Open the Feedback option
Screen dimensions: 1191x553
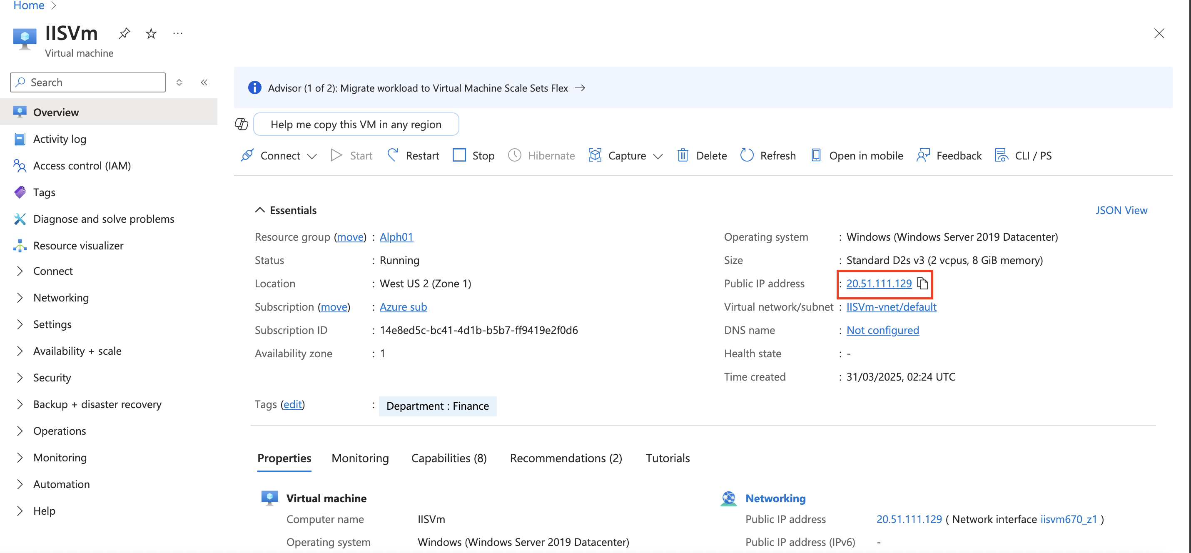[x=949, y=155]
